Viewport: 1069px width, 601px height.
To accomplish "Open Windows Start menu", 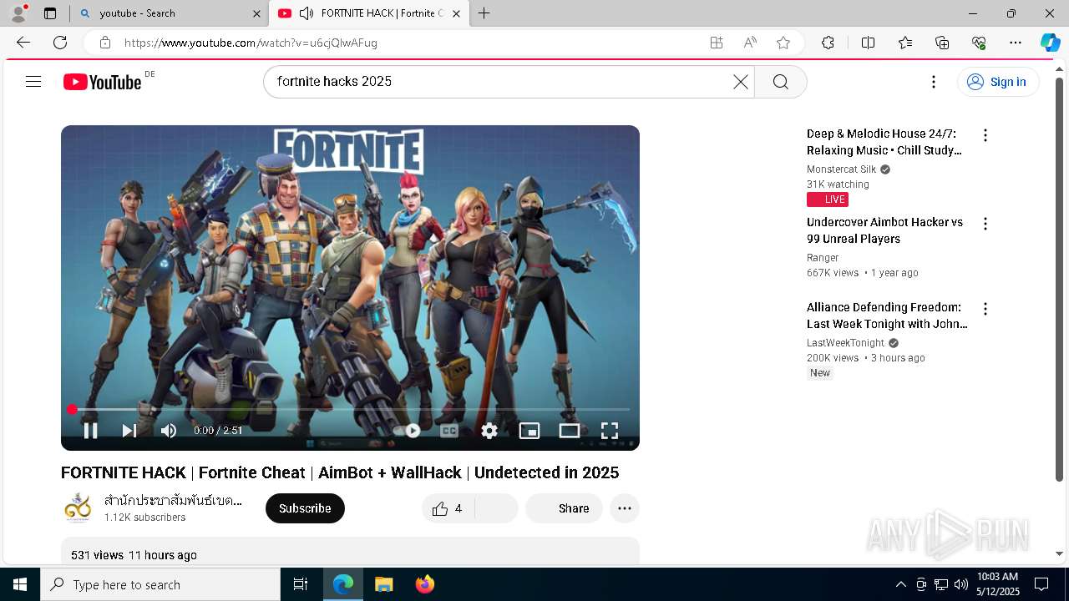I will tap(20, 584).
